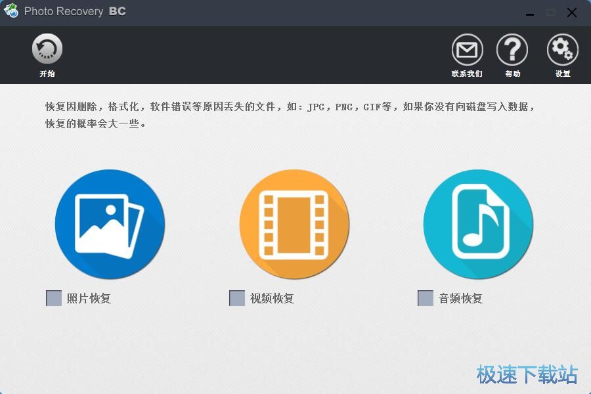591x394 pixels.
Task: Click the 开始 start icon
Action: pos(47,49)
